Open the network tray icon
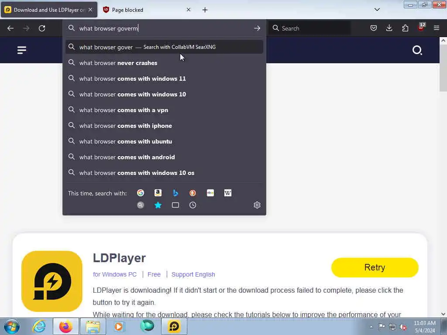Screen dimensions: 447x335 click(x=392, y=327)
